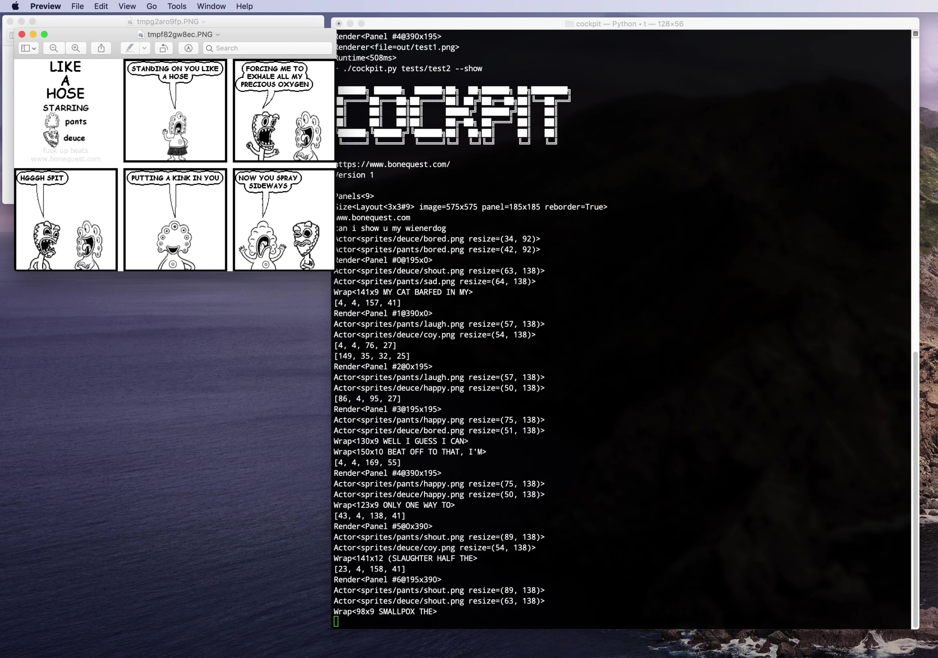Screen dimensions: 938x658
Task: Click the "PUTTING A KINK IN YOU" speech bubble
Action: click(175, 178)
